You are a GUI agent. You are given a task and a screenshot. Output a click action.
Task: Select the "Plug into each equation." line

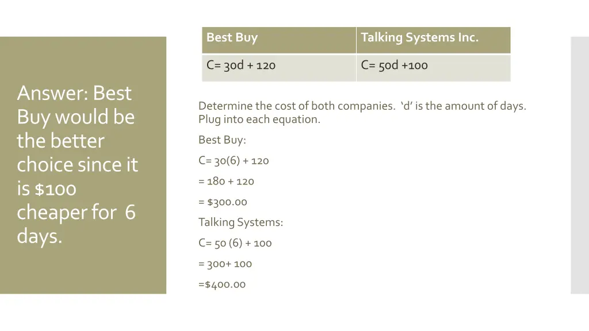click(x=259, y=120)
